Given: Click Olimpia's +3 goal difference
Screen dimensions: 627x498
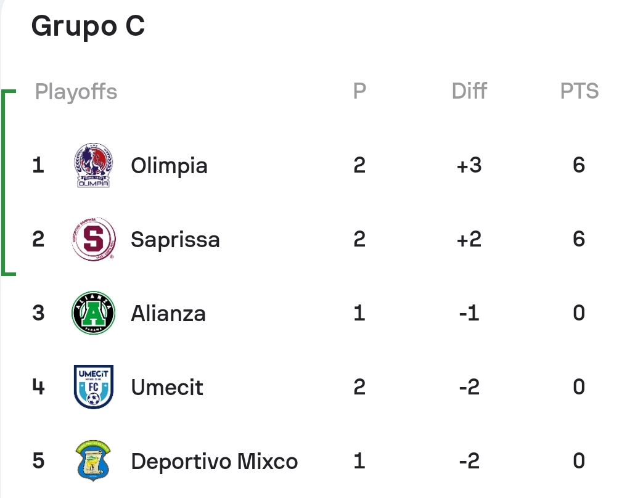Looking at the screenshot, I should point(469,165).
